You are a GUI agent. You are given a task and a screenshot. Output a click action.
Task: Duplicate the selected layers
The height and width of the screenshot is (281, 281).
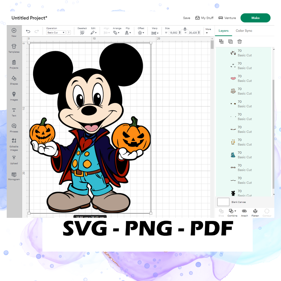(x=231, y=42)
